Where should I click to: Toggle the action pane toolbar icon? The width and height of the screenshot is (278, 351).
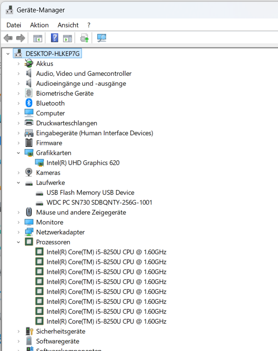click(x=67, y=38)
